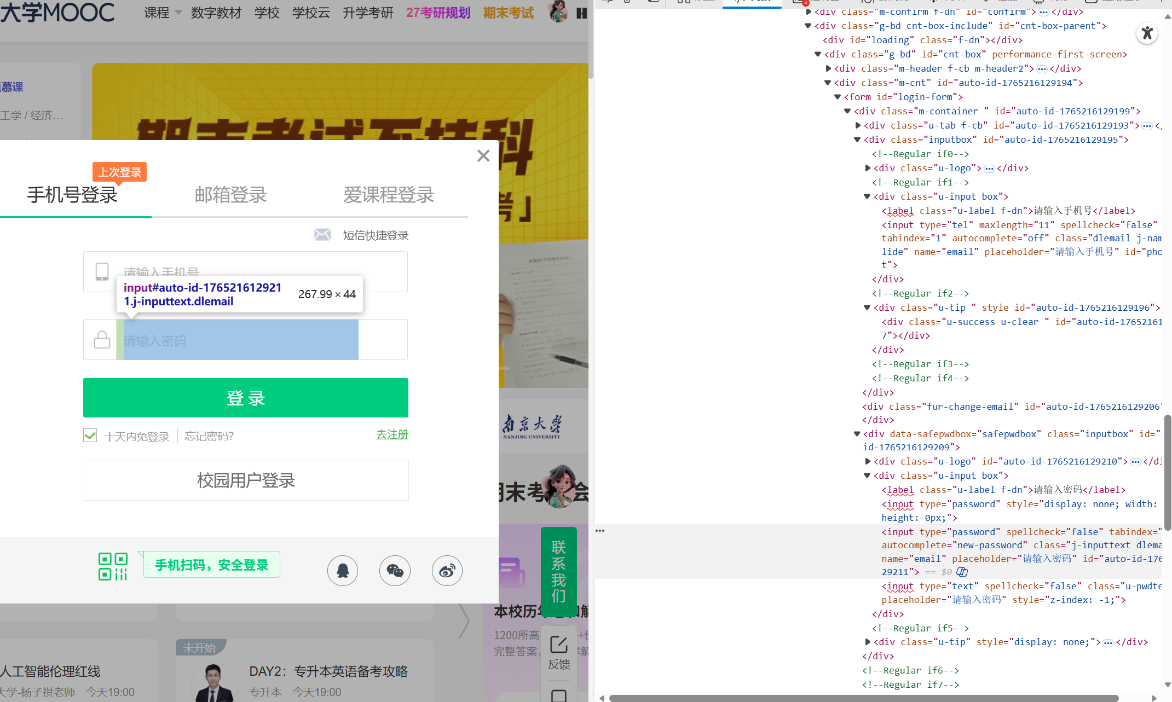Click the QQ login icon

pyautogui.click(x=343, y=571)
